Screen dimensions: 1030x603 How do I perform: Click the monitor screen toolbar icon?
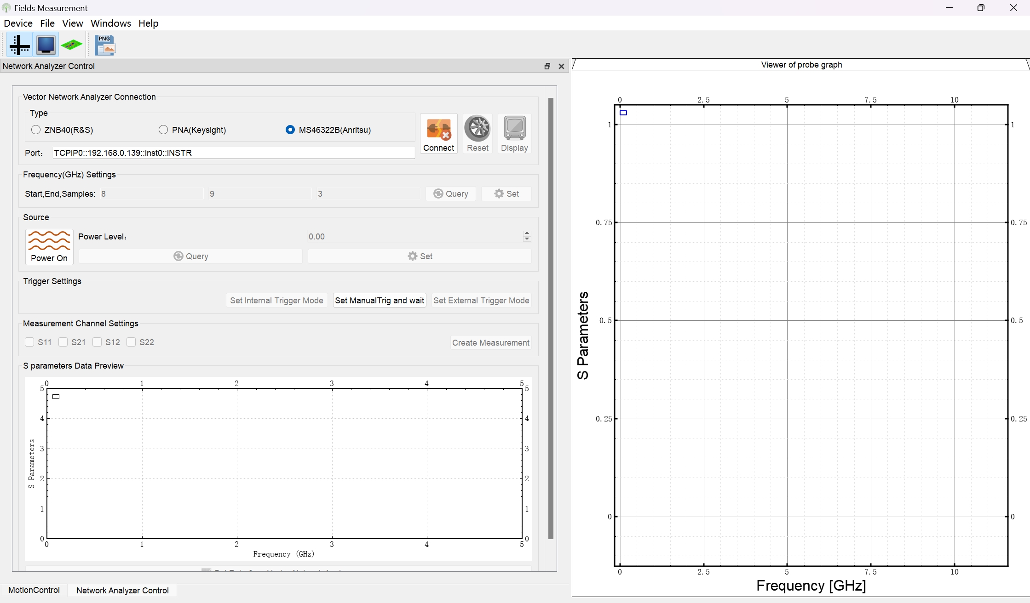(x=46, y=45)
